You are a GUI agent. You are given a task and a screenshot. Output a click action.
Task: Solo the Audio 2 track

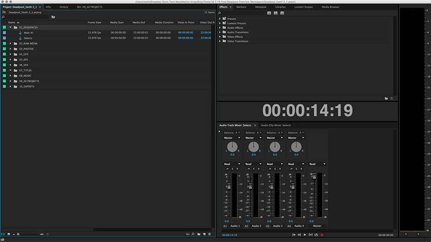254,169
